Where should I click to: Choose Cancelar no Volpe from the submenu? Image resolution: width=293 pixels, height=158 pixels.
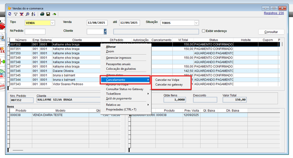coord(167,80)
